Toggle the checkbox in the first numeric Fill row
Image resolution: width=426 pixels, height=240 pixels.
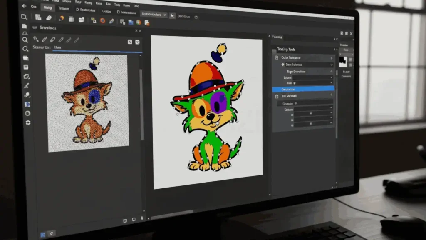tap(310, 113)
